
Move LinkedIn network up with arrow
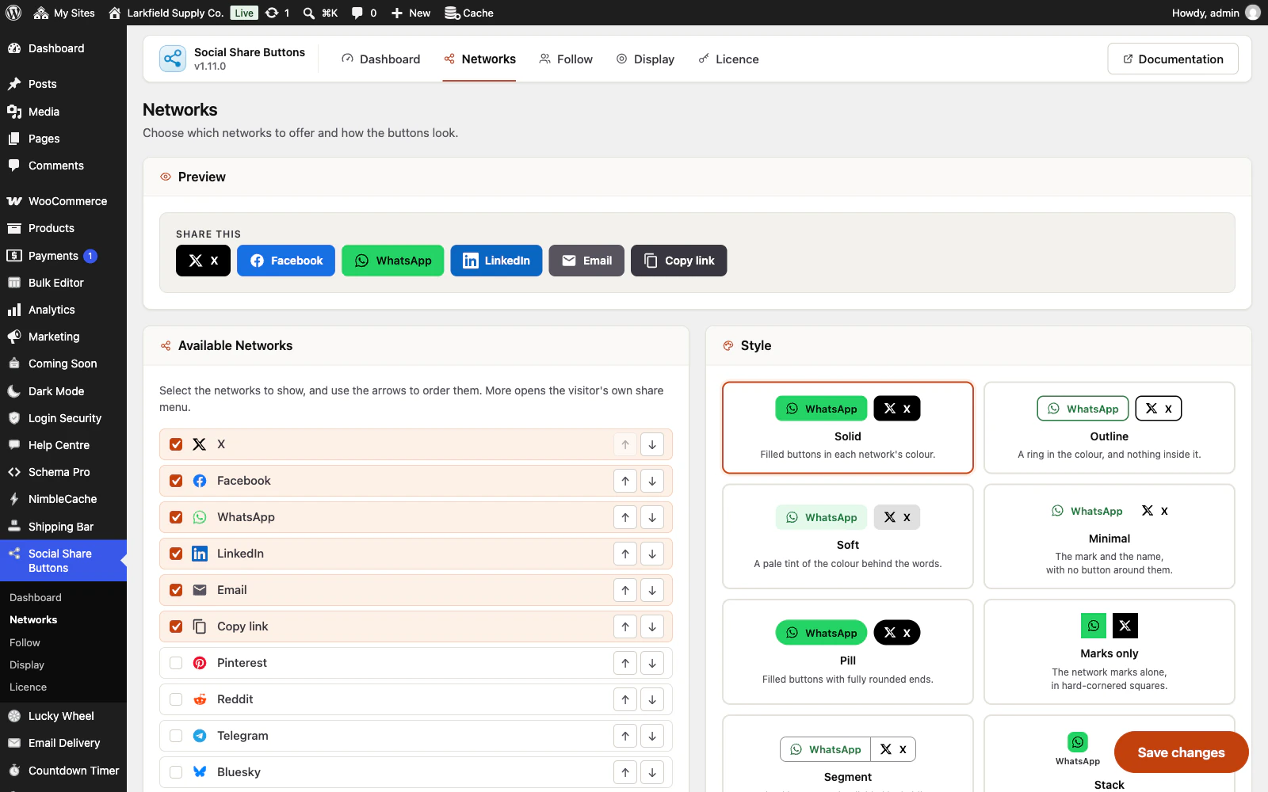pos(625,554)
